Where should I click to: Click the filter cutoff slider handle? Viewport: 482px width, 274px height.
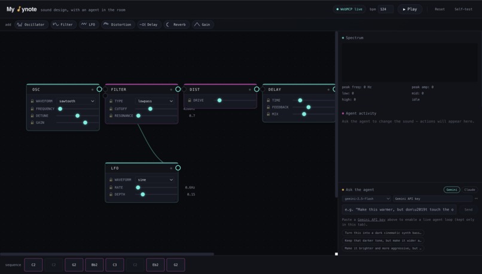pos(150,108)
